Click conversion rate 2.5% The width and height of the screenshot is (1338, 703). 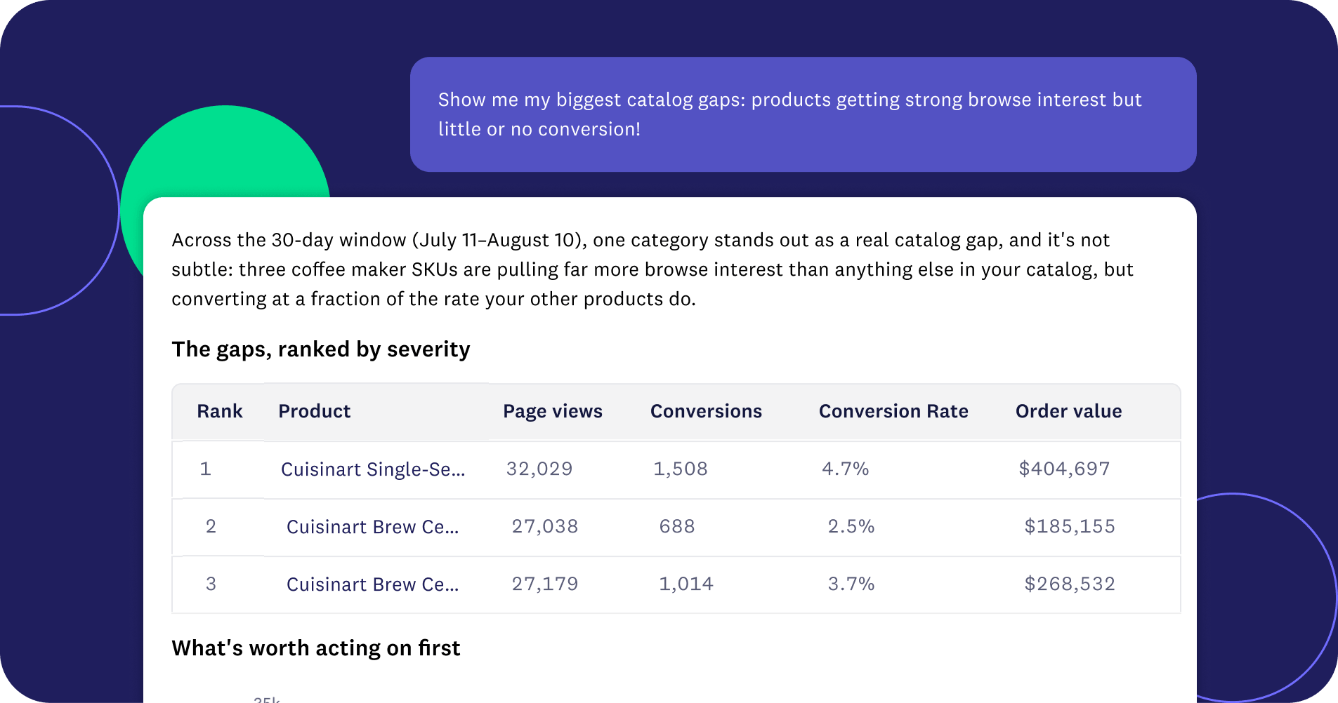pos(851,526)
